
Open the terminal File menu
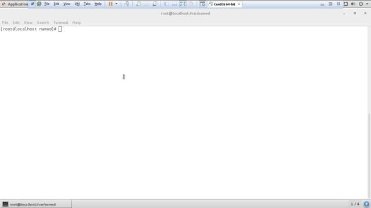coord(5,23)
